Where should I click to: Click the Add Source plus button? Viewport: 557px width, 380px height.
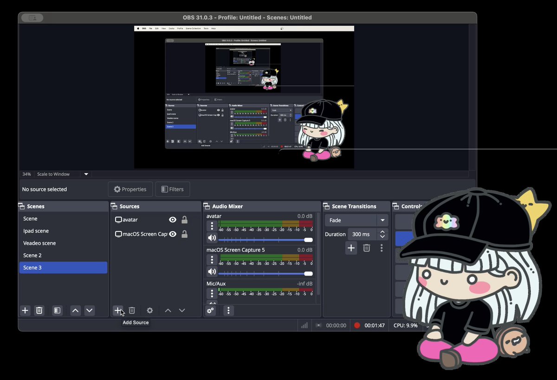point(118,310)
